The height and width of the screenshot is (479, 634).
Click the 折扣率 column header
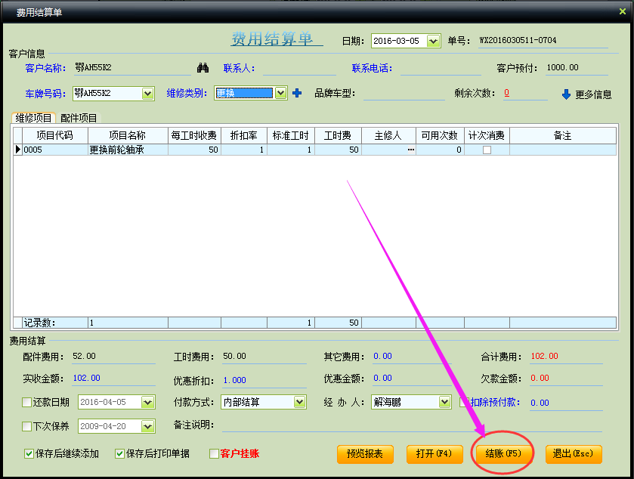pos(244,135)
